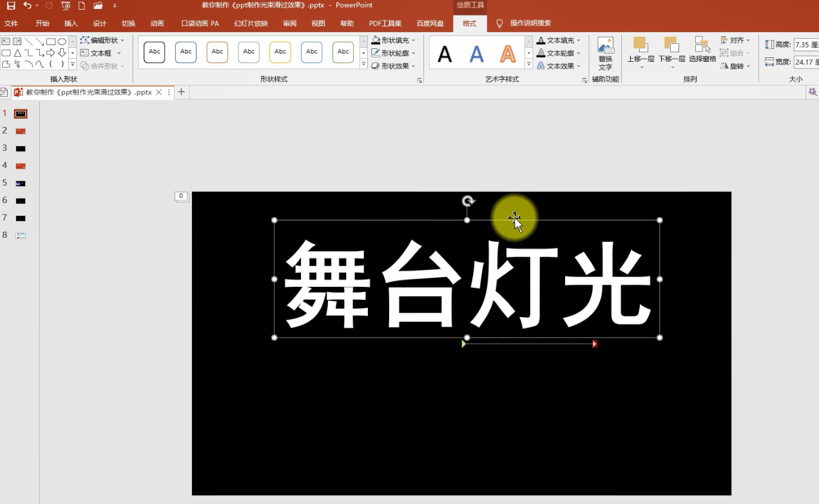Expand the shape styles gallery
Viewport: 819px width, 504px height.
(x=363, y=65)
